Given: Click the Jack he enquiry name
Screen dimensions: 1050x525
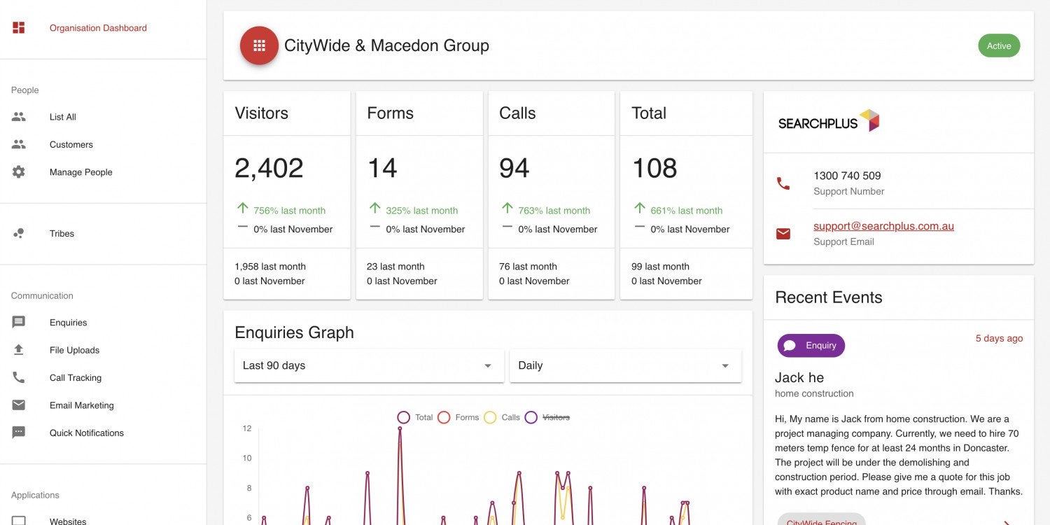Looking at the screenshot, I should [x=799, y=377].
